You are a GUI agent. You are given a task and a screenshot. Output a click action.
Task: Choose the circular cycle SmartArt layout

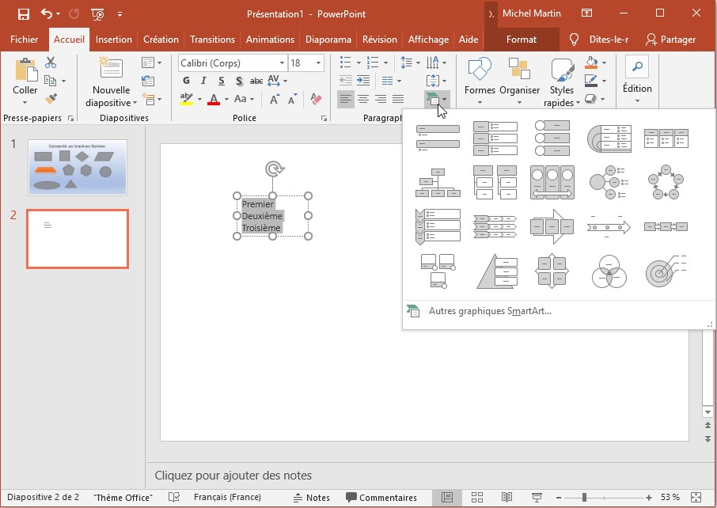666,183
